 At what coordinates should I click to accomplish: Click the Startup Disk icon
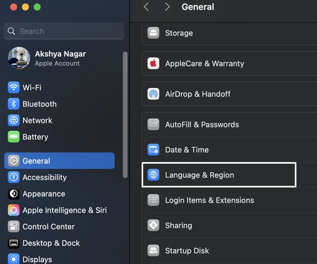tap(153, 251)
